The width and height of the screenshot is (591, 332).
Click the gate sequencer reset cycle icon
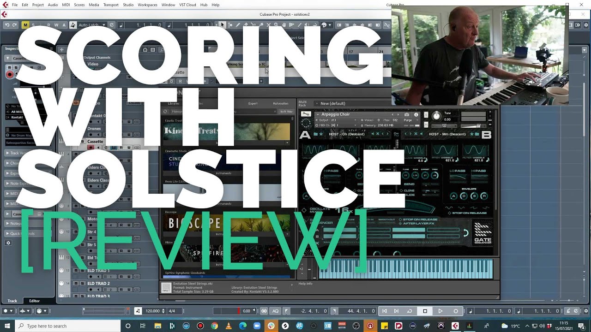click(x=466, y=233)
